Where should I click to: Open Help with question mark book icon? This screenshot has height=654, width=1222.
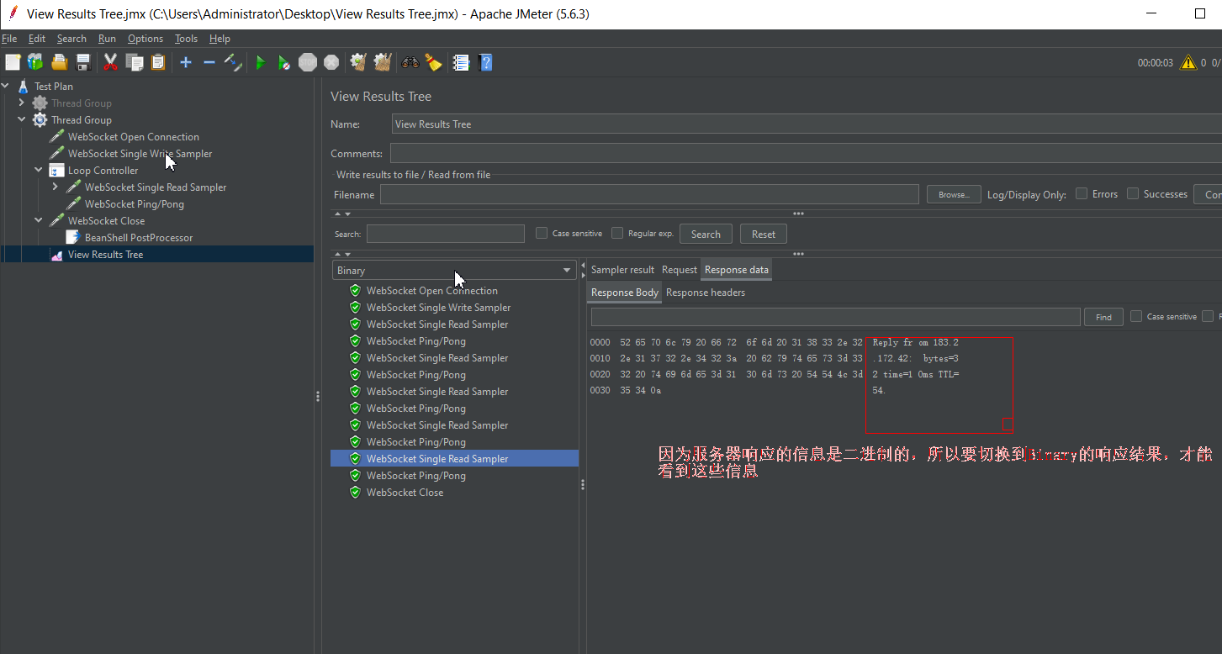click(x=485, y=62)
